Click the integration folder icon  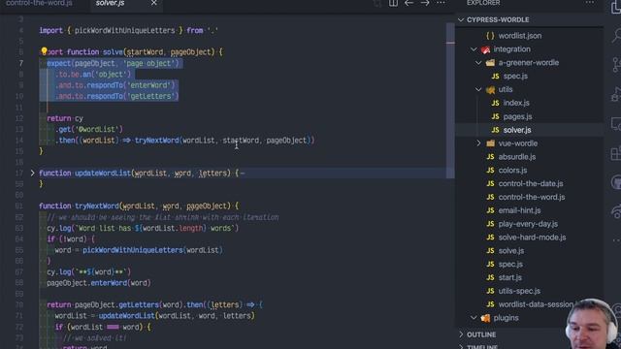[x=485, y=49]
